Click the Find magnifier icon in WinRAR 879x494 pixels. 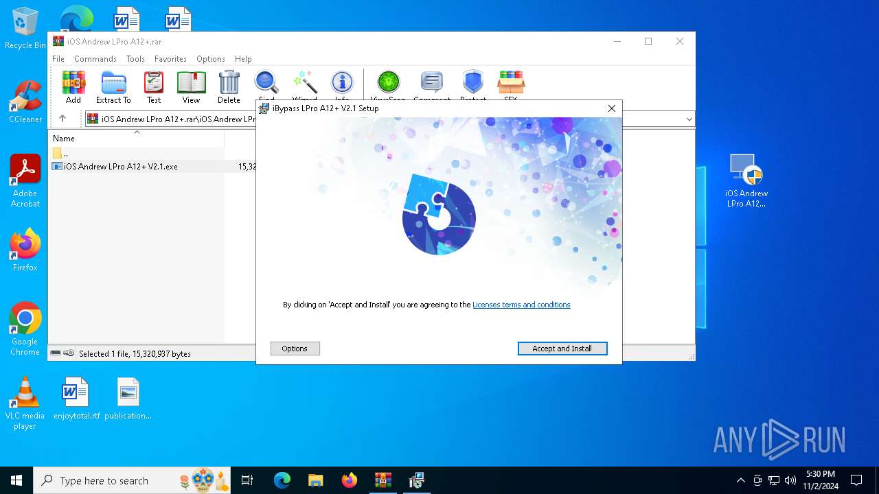tap(266, 84)
